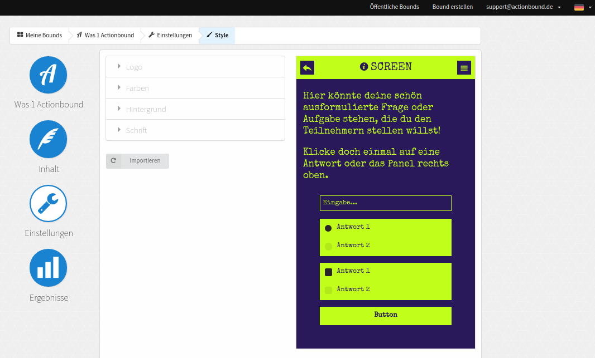Click the paragraph starting 'Klicke doch einmal'
This screenshot has width=595, height=358.
tap(376, 164)
